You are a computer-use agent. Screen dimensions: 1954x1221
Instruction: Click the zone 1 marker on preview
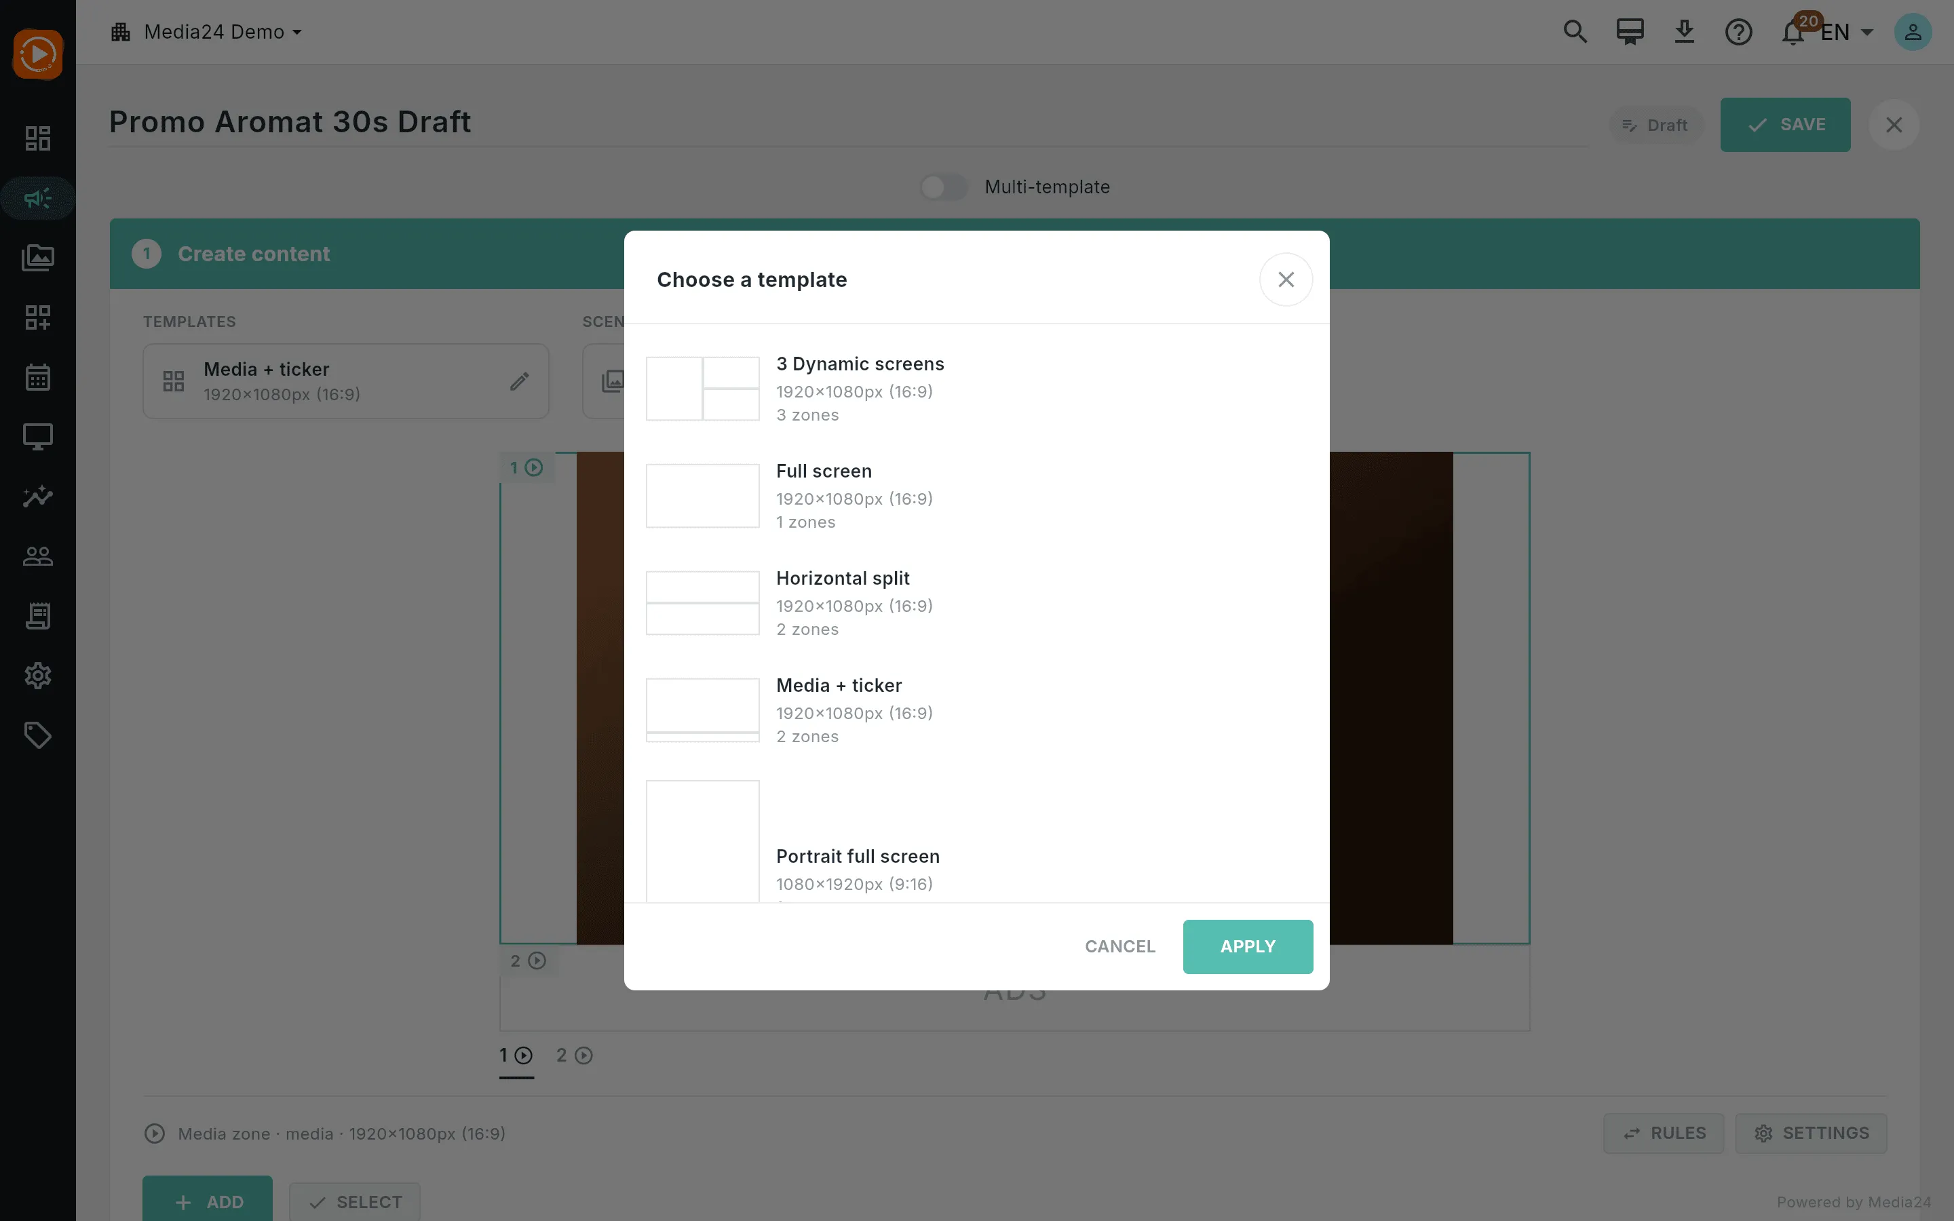click(x=526, y=467)
